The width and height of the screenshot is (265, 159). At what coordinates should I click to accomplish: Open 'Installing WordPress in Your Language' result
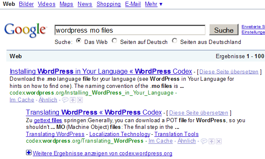coord(101,72)
